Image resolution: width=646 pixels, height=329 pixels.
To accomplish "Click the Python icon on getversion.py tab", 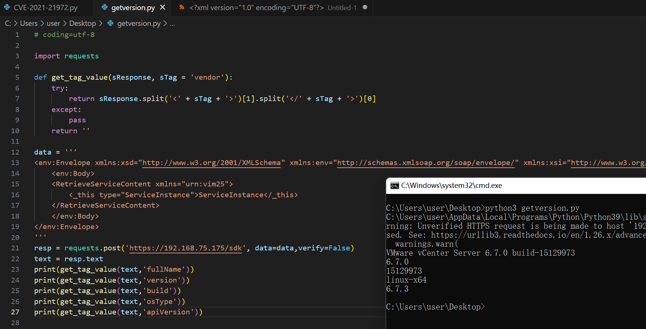I will [x=105, y=7].
